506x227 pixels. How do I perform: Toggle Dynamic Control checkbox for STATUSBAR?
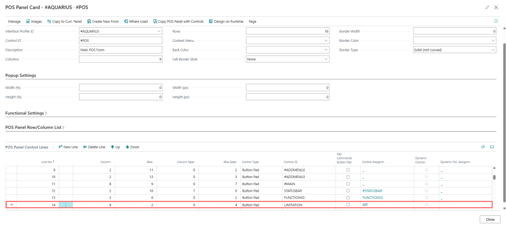coord(426,191)
